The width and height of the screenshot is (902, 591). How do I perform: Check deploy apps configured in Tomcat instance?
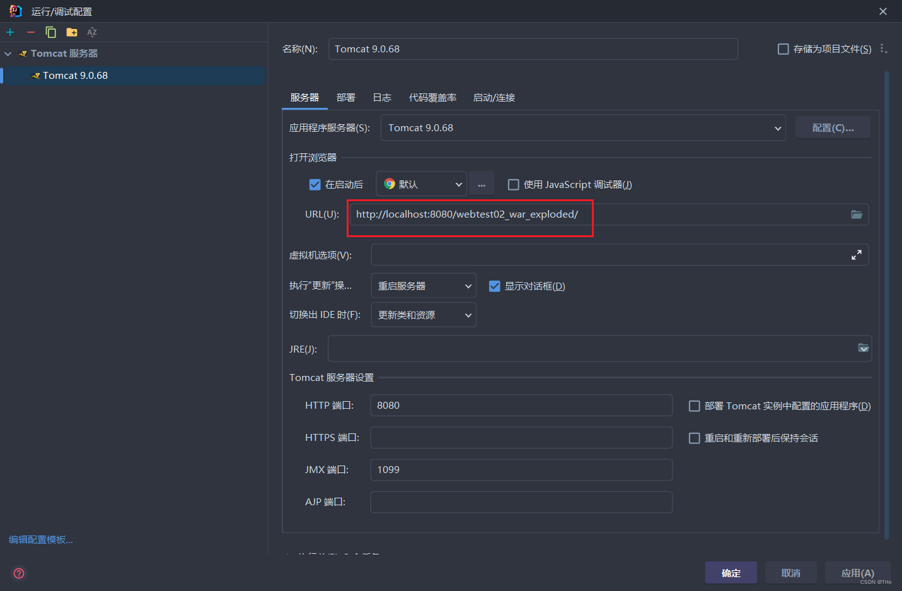[695, 406]
